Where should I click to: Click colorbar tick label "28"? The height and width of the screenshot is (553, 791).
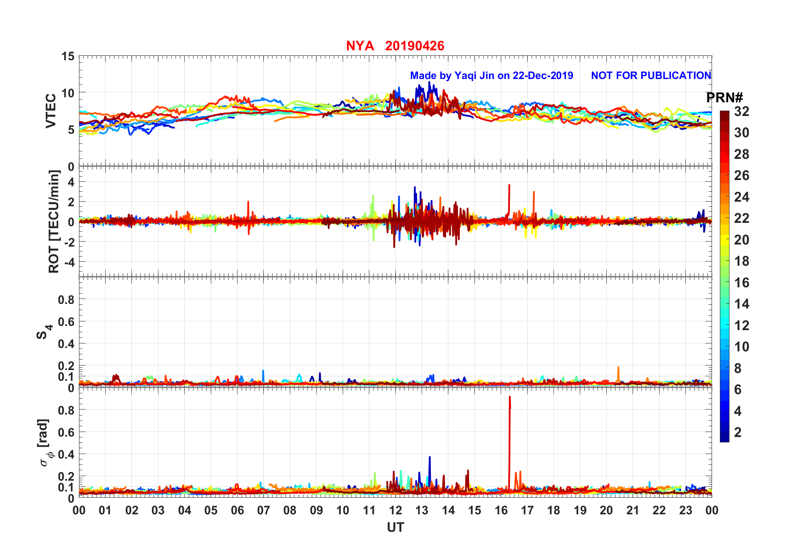coord(742,154)
